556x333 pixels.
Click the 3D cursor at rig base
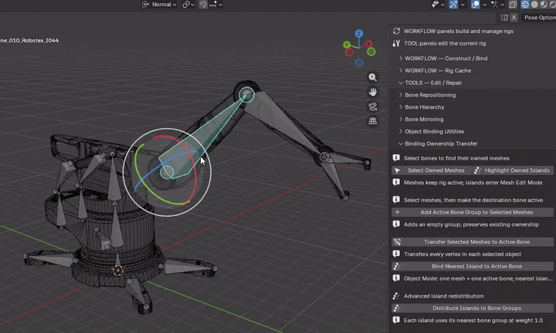[118, 271]
